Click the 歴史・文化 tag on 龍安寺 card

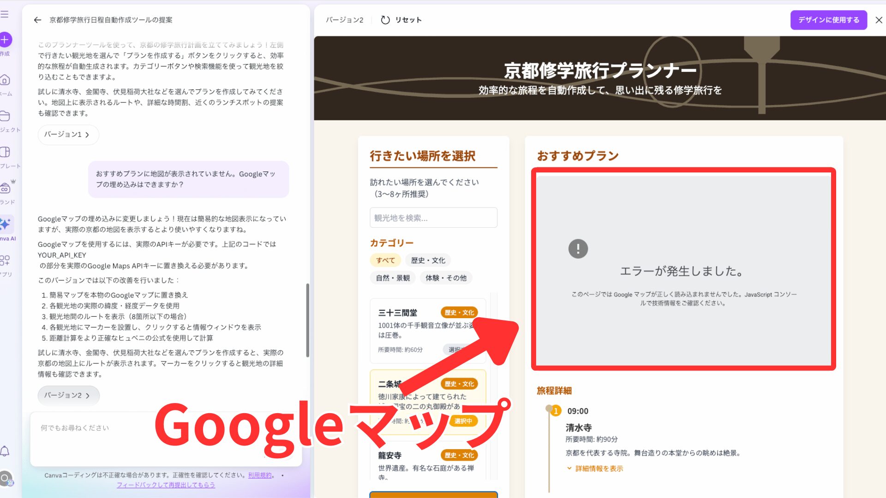pos(459,455)
